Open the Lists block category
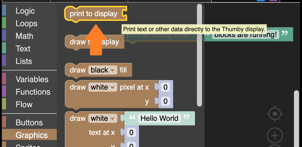Image resolution: width=302 pixels, height=147 pixels. pyautogui.click(x=24, y=61)
